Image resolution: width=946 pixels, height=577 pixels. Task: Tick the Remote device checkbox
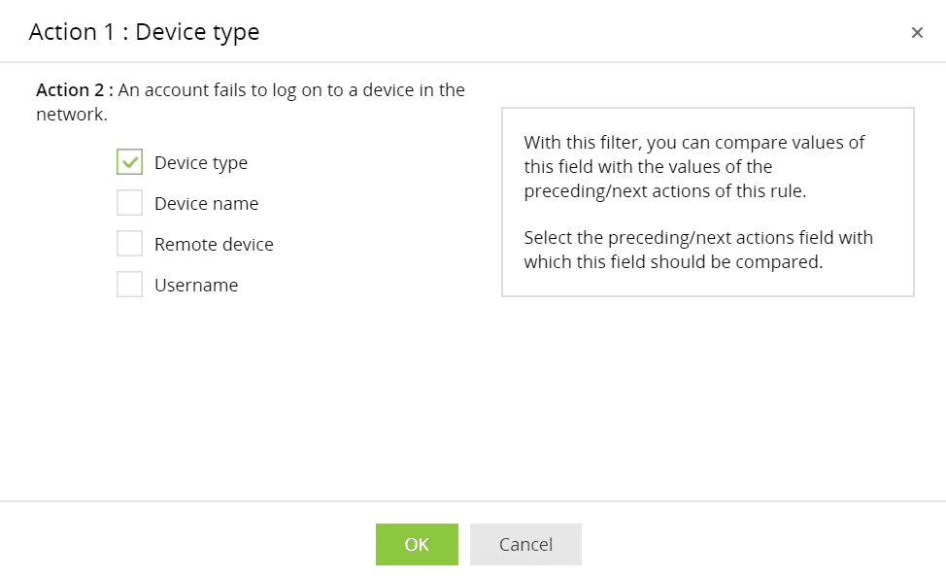[129, 244]
